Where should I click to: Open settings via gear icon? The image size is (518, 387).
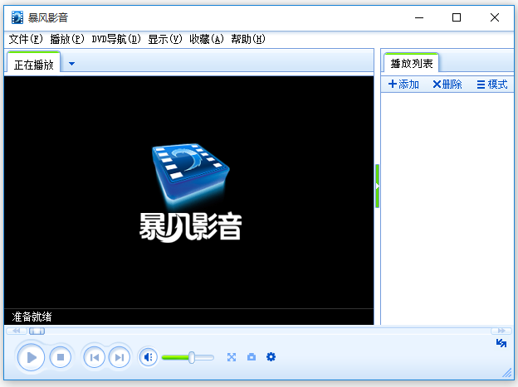(271, 357)
